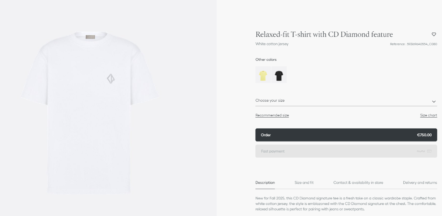Select the yellow T-shirt color option
Viewport: 442px width, 216px height.
tap(263, 75)
